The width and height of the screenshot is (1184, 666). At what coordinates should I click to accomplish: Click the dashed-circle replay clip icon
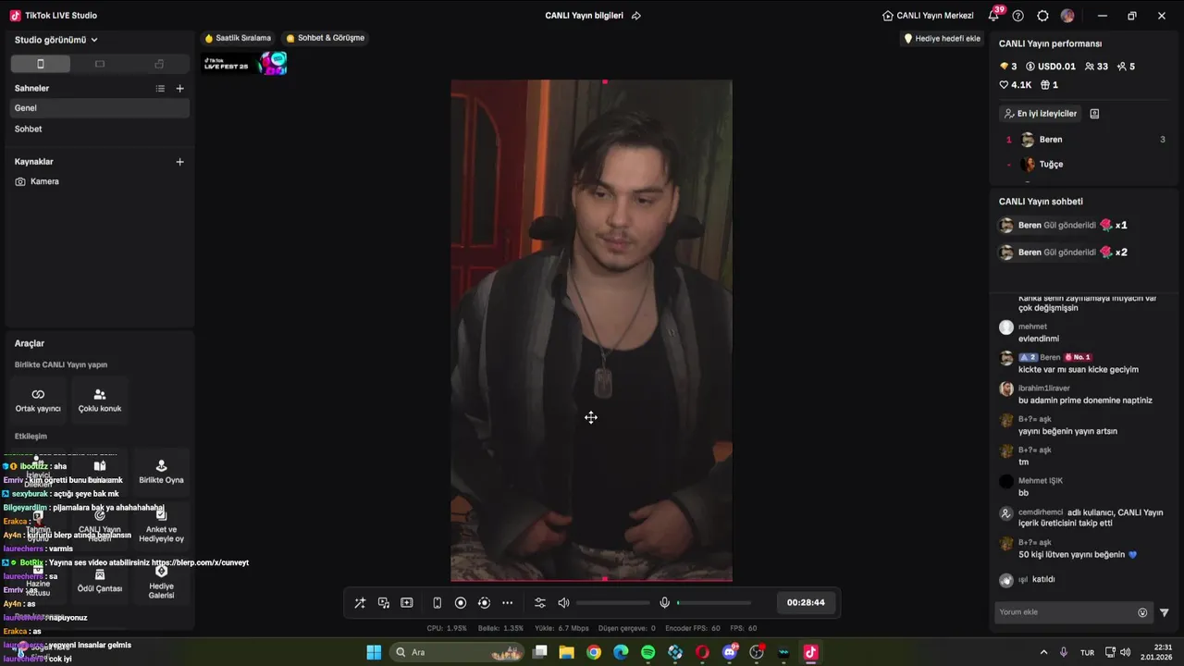pyautogui.click(x=484, y=603)
